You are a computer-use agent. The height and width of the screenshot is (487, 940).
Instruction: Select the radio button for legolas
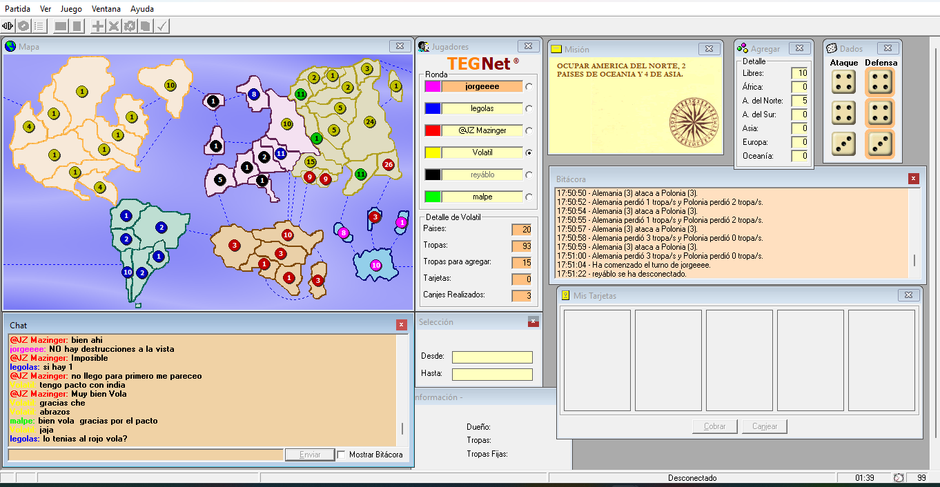click(x=529, y=108)
